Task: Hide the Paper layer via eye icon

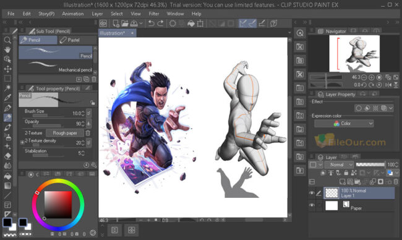Action: point(312,205)
